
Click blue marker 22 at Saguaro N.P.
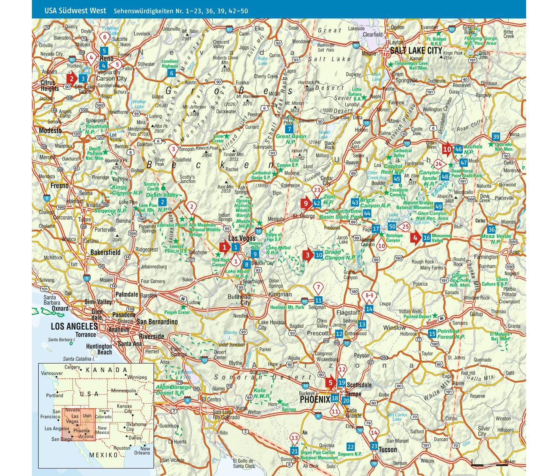[350, 446]
